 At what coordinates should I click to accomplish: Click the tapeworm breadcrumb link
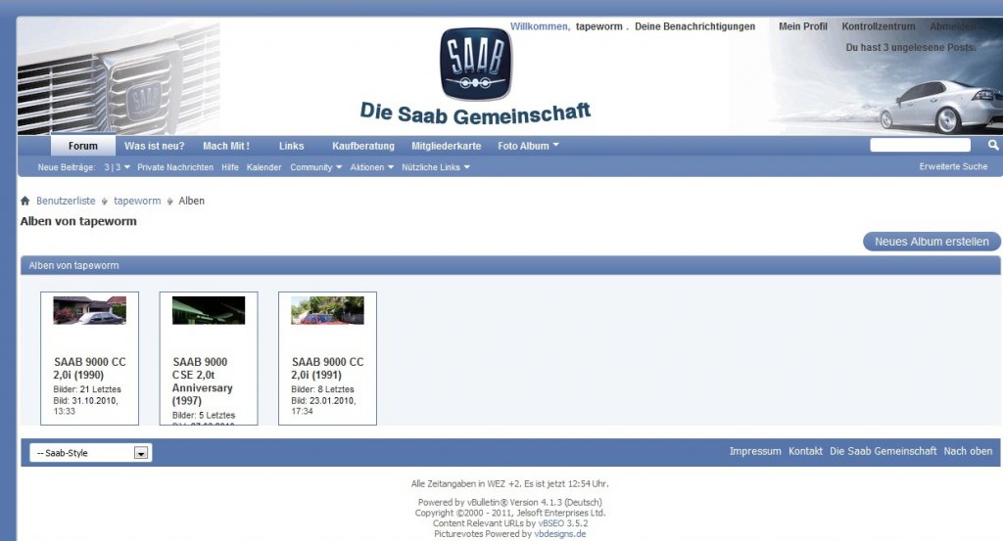pyautogui.click(x=137, y=201)
